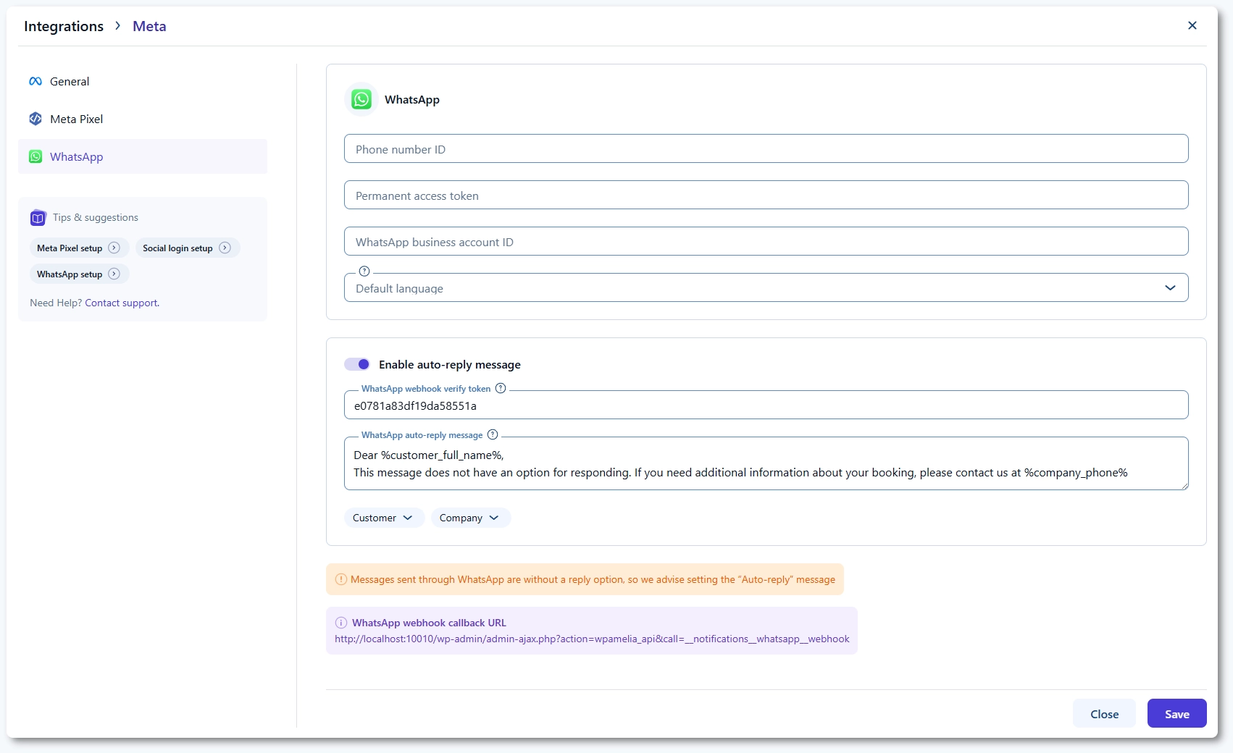Close the Meta integrations dialog with X

pyautogui.click(x=1192, y=25)
